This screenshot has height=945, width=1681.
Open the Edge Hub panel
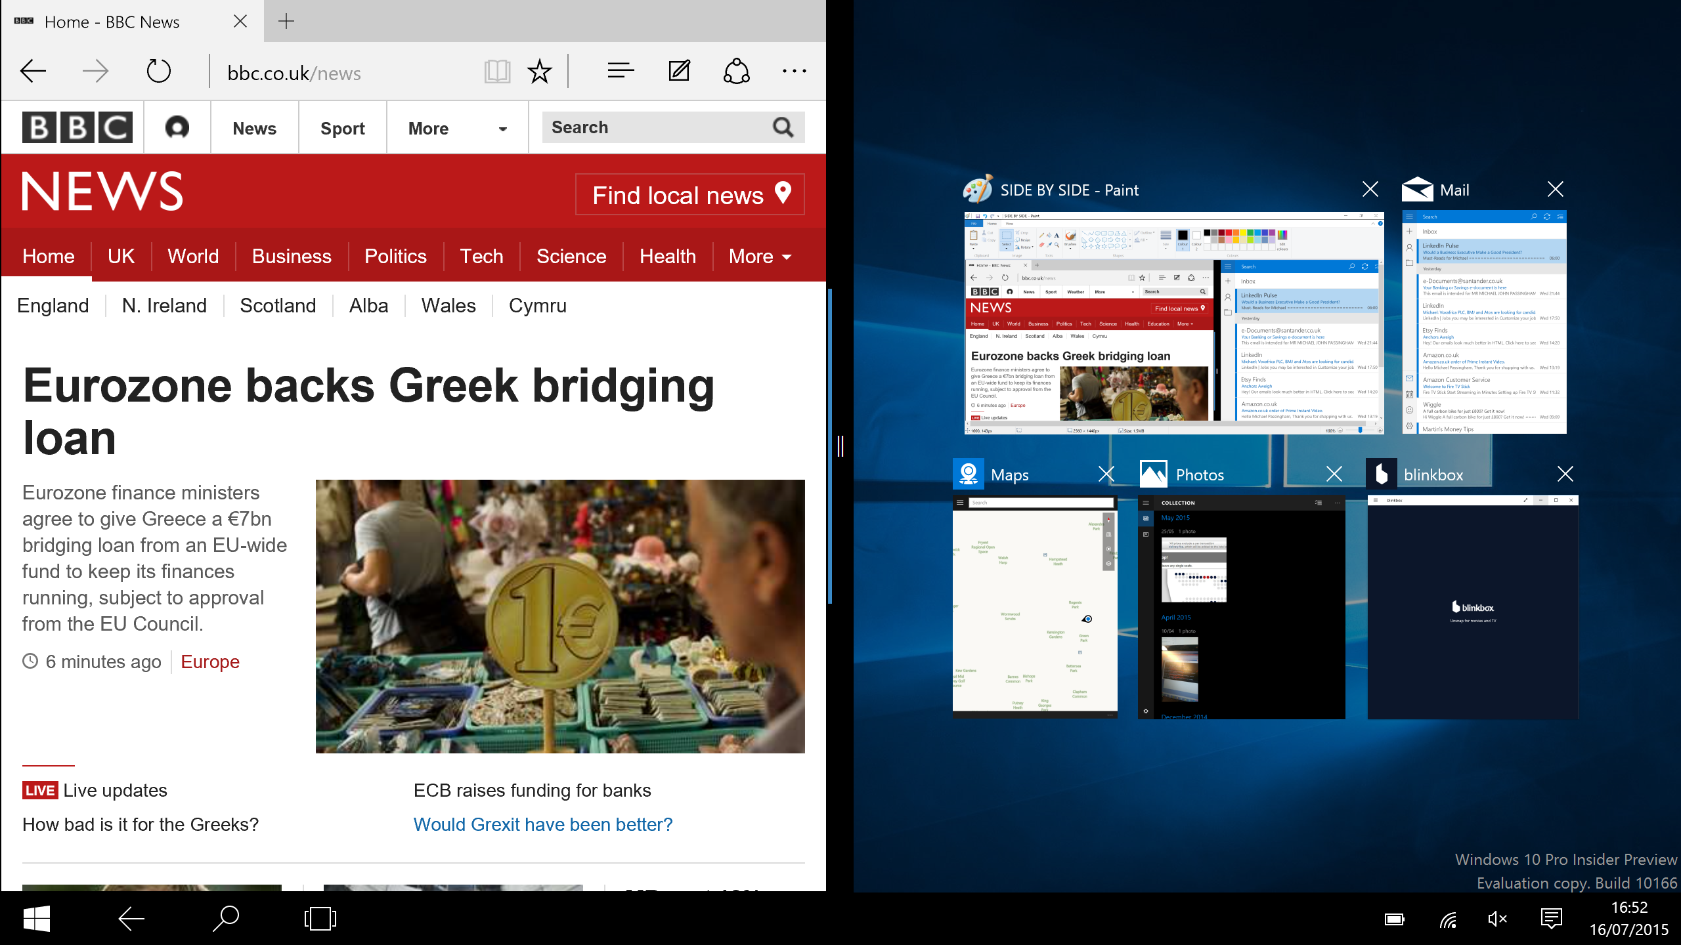pos(621,70)
